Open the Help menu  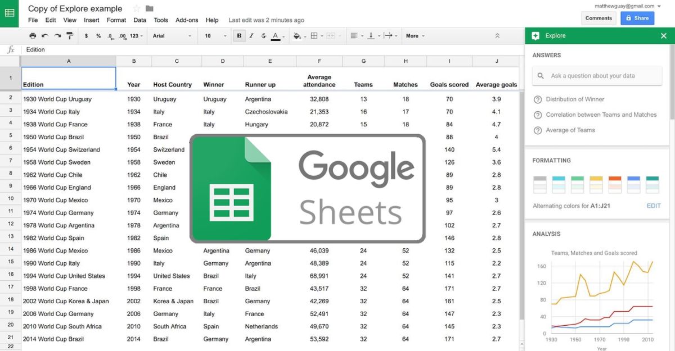coord(212,20)
